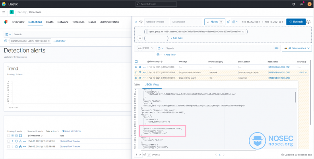Pin the Endpoint network event row
The width and height of the screenshot is (314, 159).
[140, 72]
